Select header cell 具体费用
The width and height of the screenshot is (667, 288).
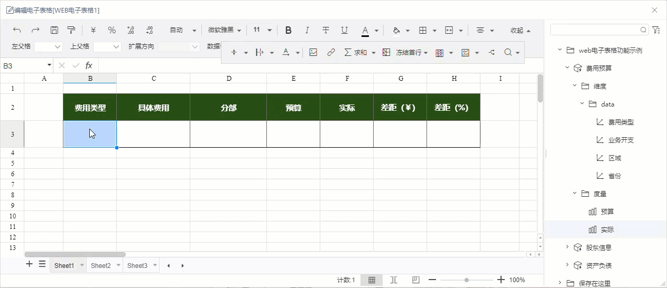tap(153, 108)
